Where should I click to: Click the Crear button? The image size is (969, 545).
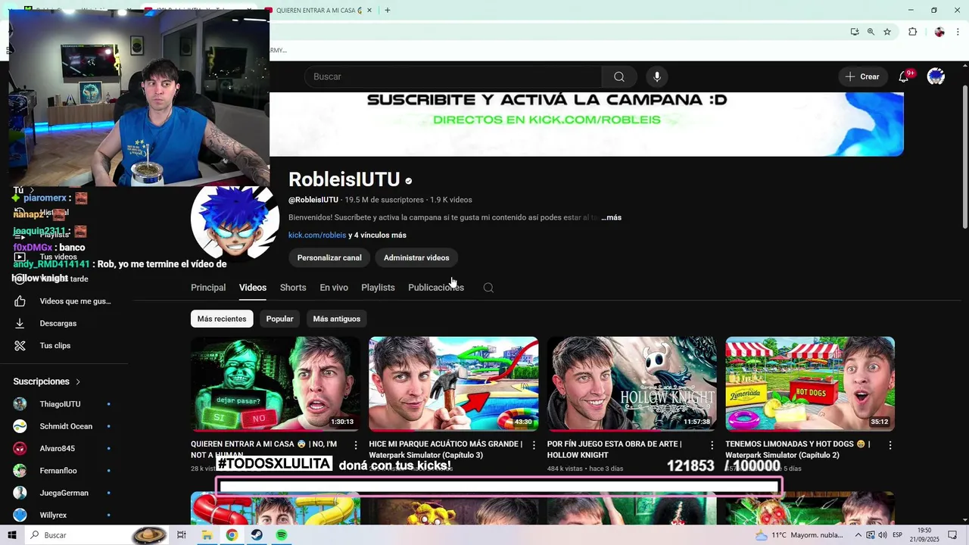862,76
